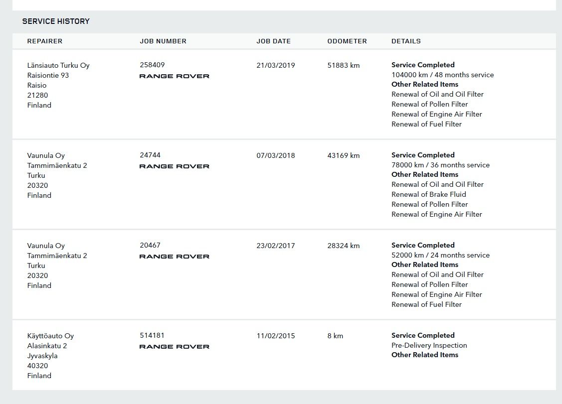Select the REPAIRER column header
Image resolution: width=562 pixels, height=404 pixels.
click(45, 41)
